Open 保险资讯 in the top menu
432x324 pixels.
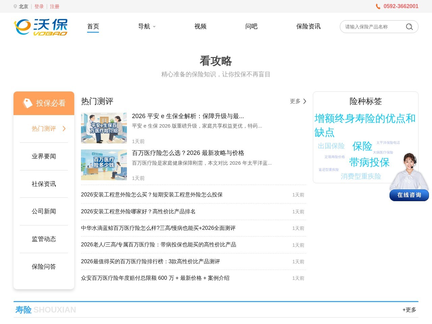[308, 26]
